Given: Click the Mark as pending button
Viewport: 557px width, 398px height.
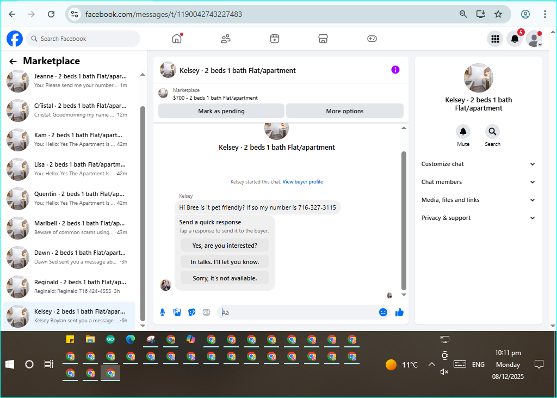Looking at the screenshot, I should (221, 111).
